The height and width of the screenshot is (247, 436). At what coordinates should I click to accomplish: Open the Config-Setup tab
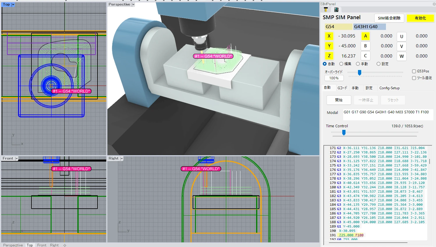tap(389, 88)
